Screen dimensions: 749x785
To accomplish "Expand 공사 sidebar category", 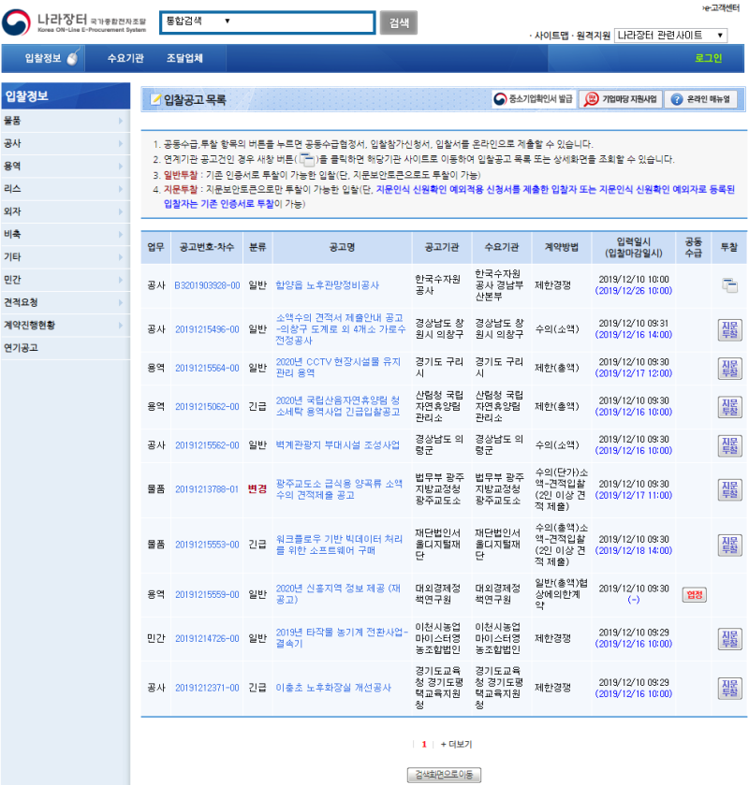I will (66, 144).
